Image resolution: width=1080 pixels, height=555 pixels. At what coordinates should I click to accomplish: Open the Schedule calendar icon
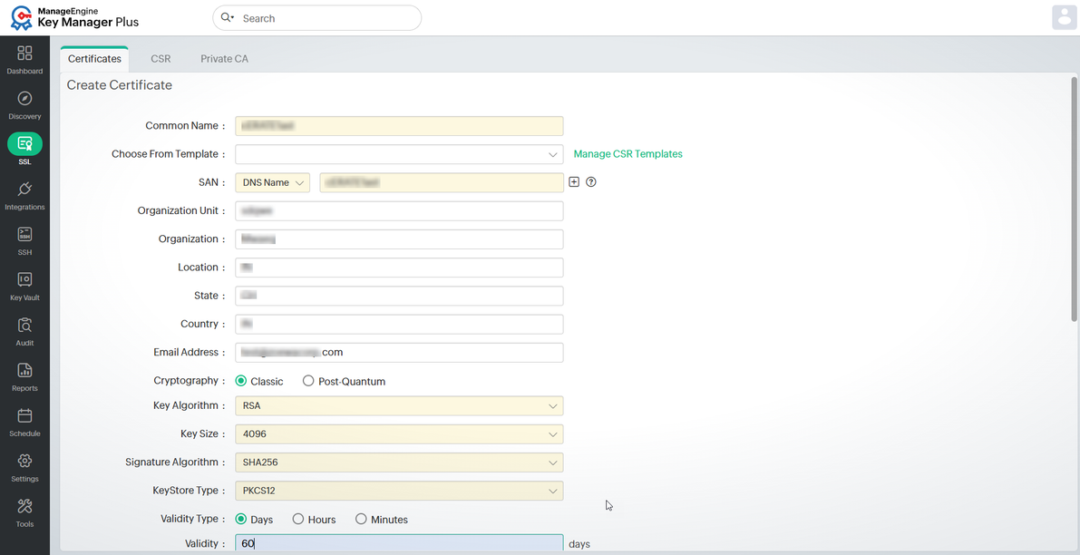click(x=24, y=416)
